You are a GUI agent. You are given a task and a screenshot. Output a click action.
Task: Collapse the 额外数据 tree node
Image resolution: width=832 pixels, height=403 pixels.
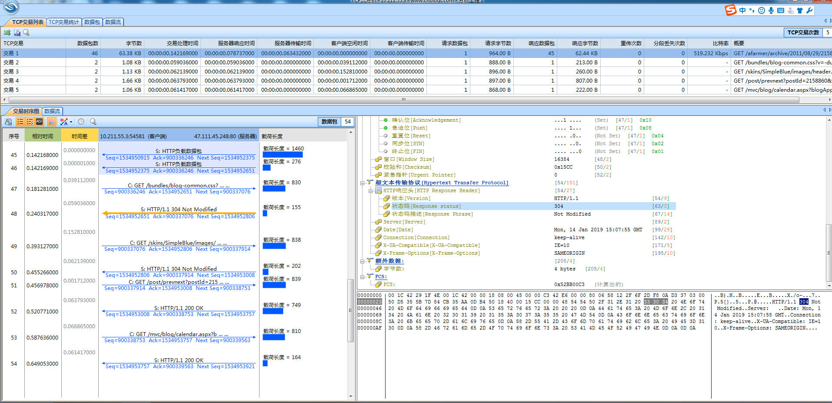(362, 261)
